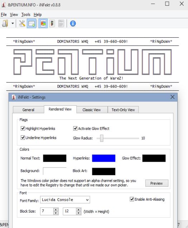The image size is (188, 228).
Task: Pick the Hyperlinks blue color swatch
Action: pos(104,158)
